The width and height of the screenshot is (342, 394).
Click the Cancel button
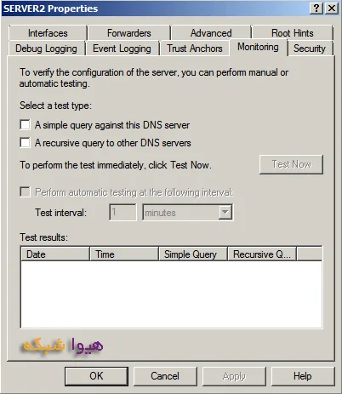[165, 376]
